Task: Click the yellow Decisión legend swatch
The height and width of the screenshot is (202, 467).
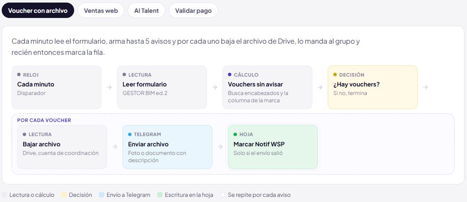Action: [x=64, y=195]
